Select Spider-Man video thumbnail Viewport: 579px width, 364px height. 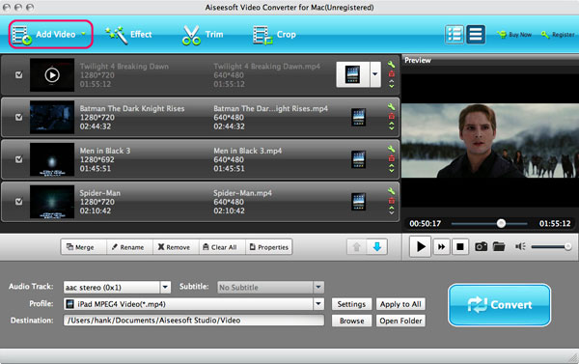pyautogui.click(x=52, y=202)
